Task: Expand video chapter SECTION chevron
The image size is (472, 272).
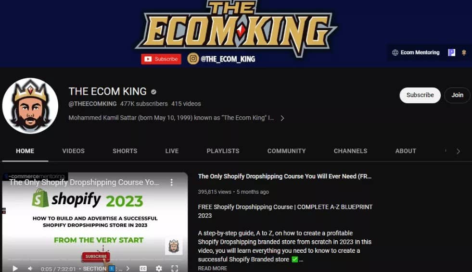Action: [128, 268]
